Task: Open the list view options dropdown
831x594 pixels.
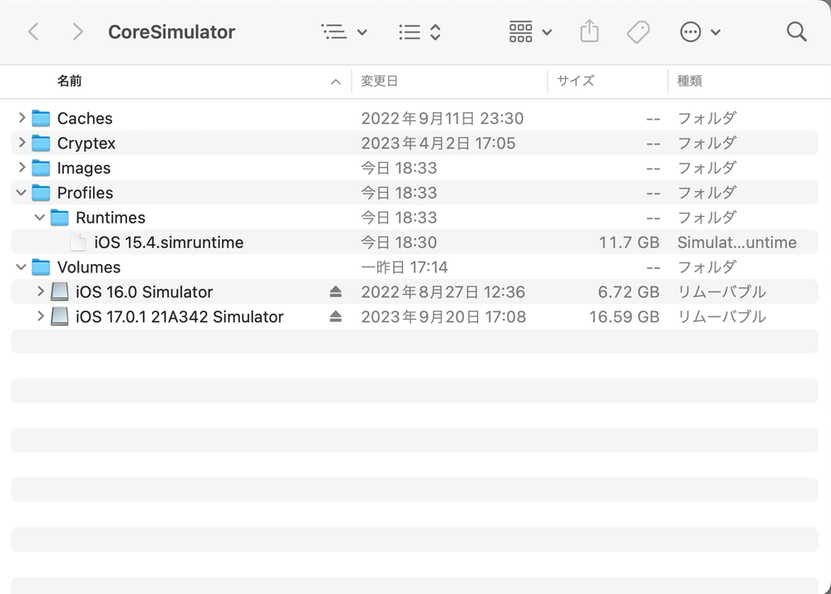Action: [x=343, y=32]
